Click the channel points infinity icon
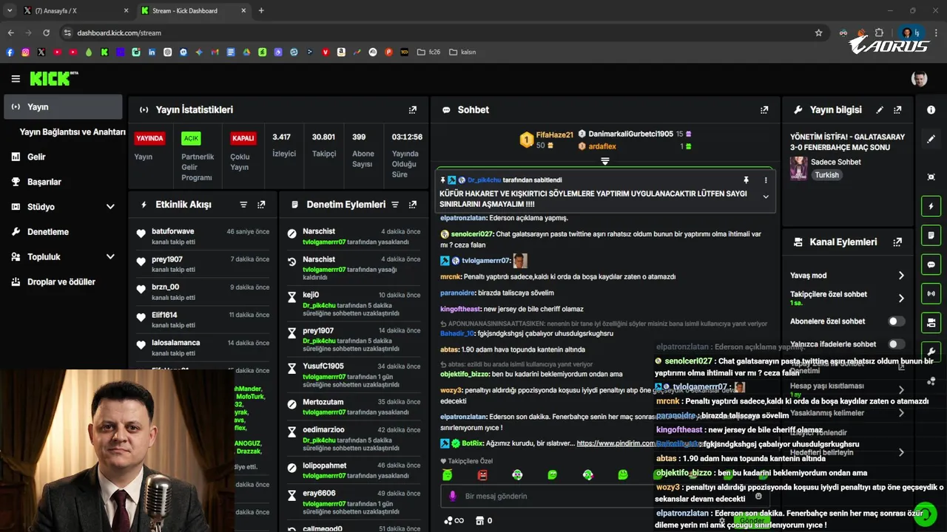 454,520
